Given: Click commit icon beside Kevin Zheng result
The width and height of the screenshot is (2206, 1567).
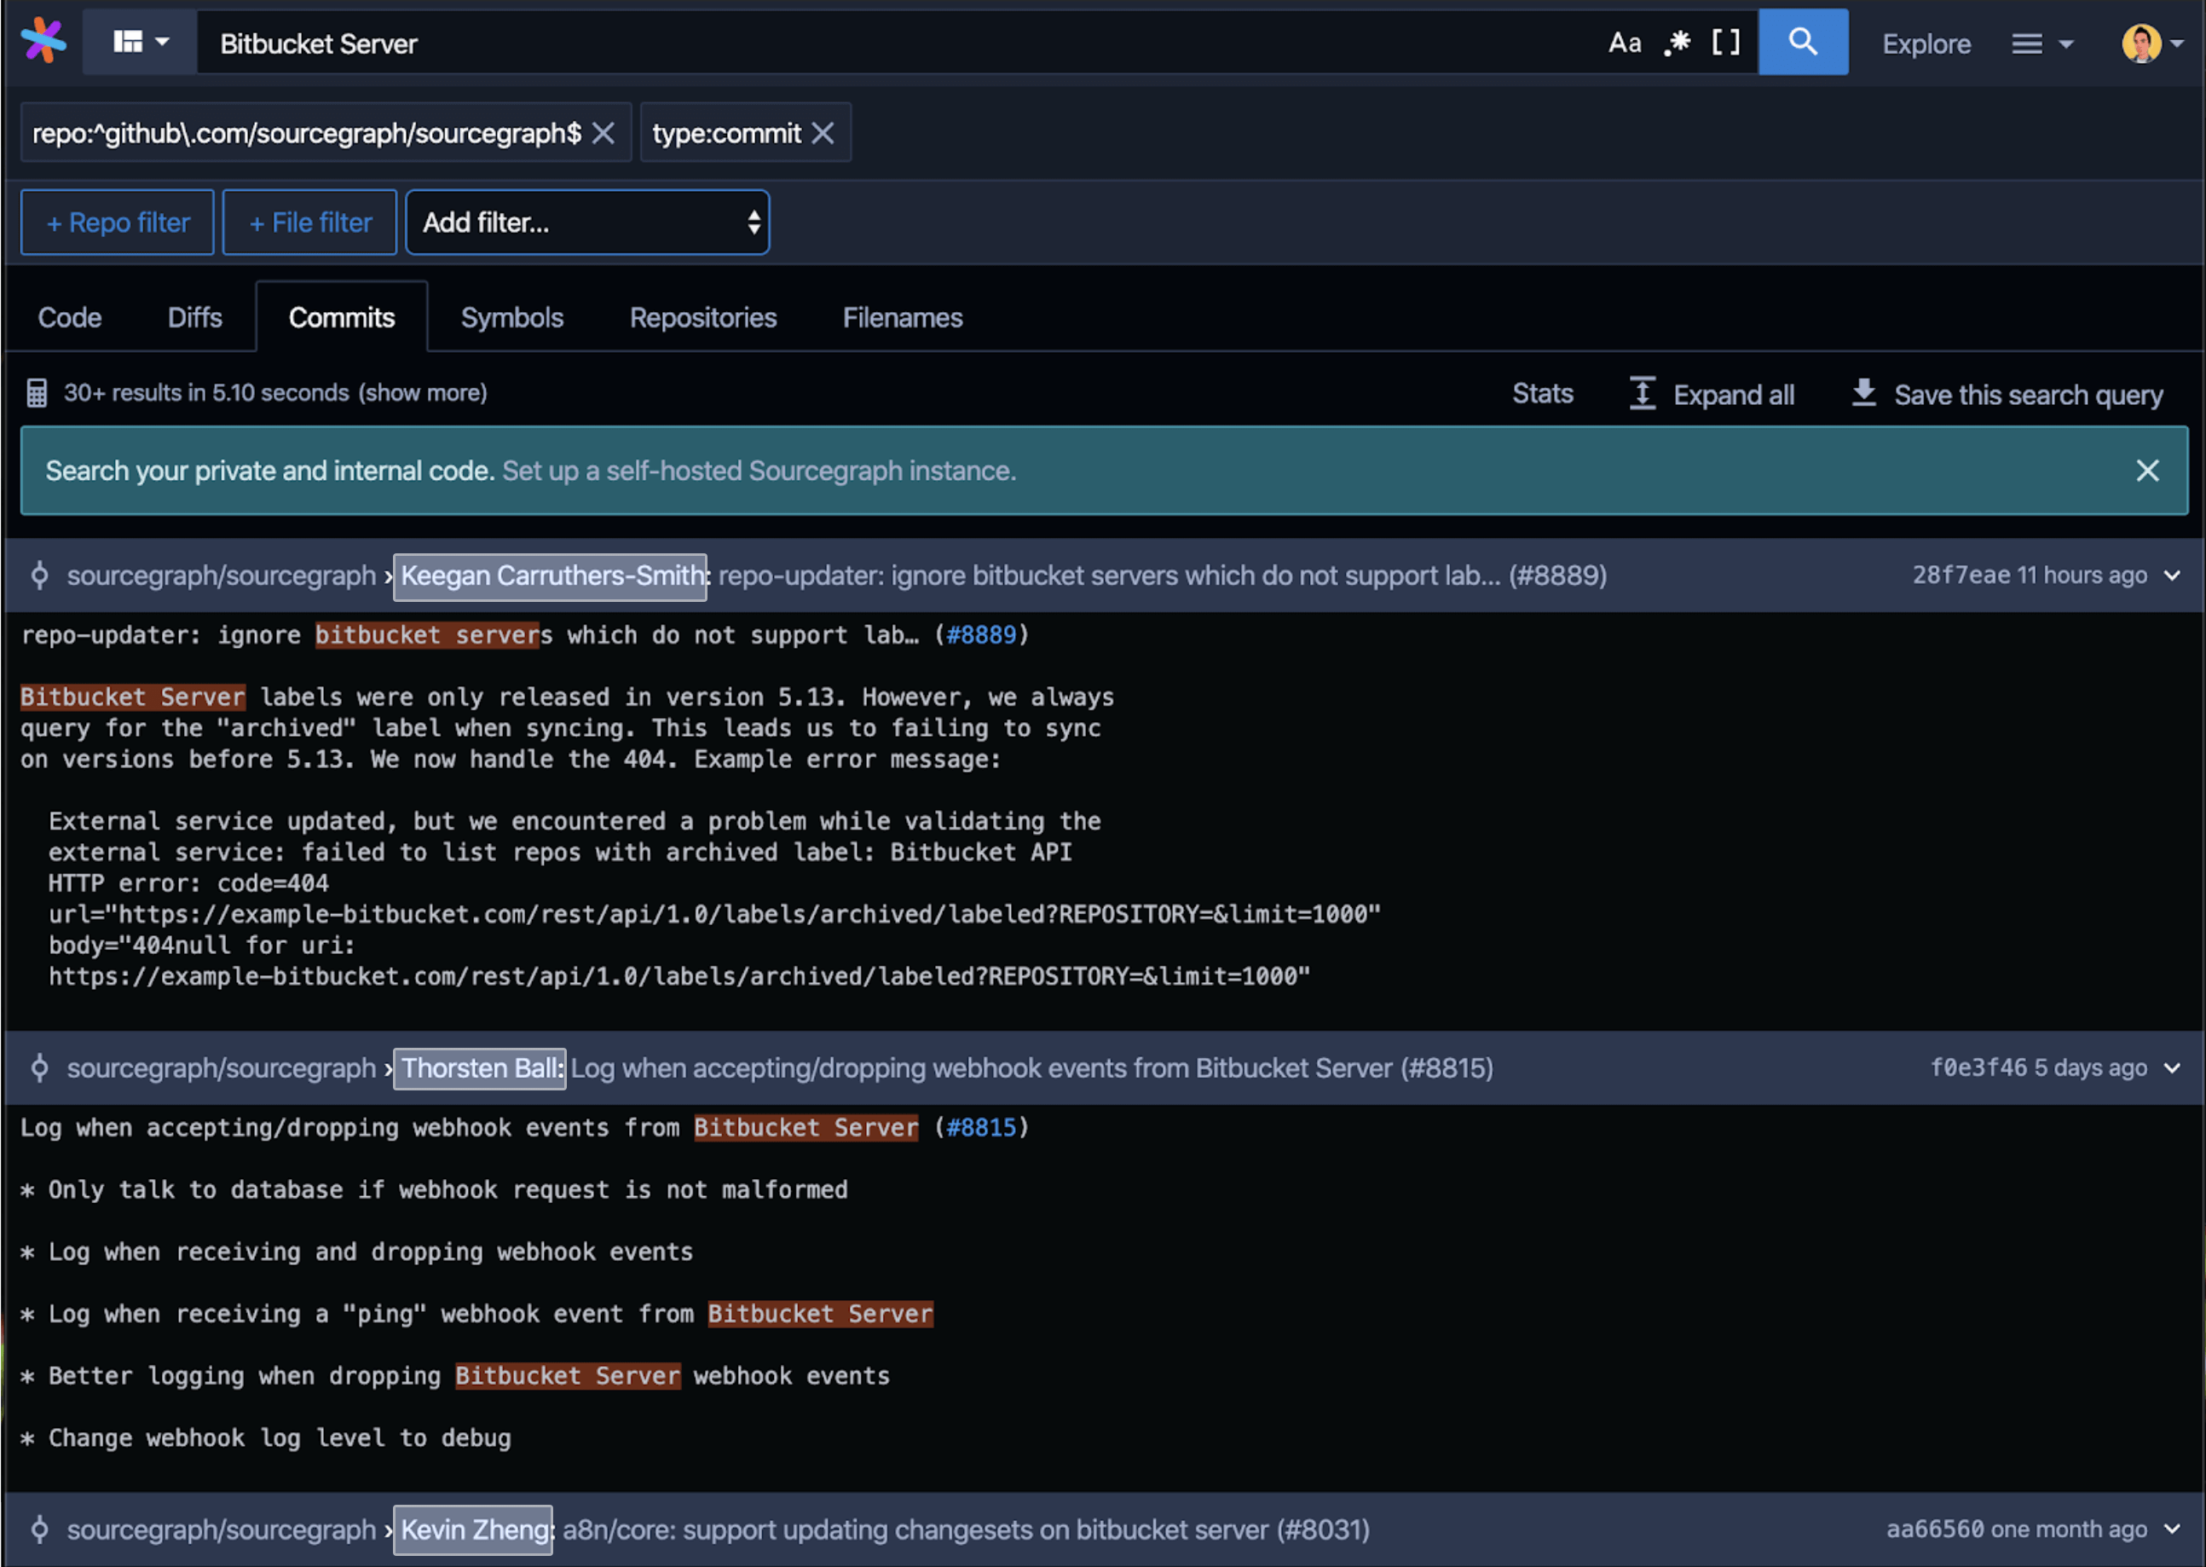Looking at the screenshot, I should pos(39,1529).
